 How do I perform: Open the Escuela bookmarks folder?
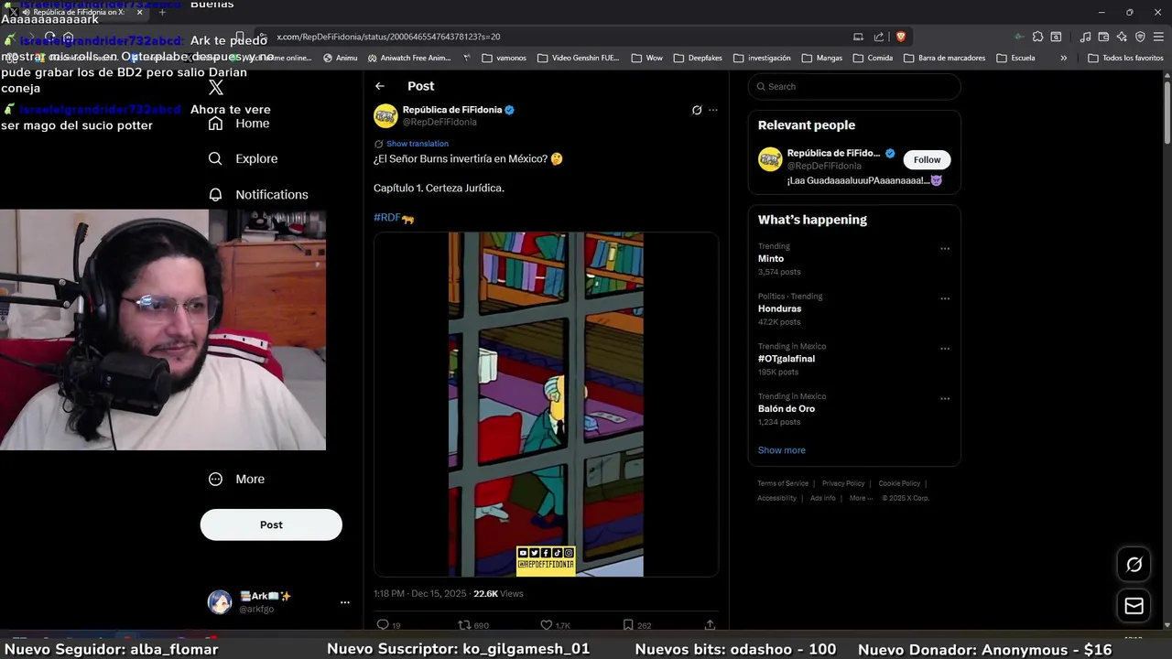point(1015,58)
